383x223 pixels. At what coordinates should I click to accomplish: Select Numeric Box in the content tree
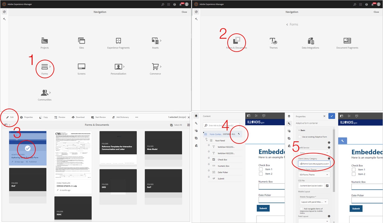[224, 166]
